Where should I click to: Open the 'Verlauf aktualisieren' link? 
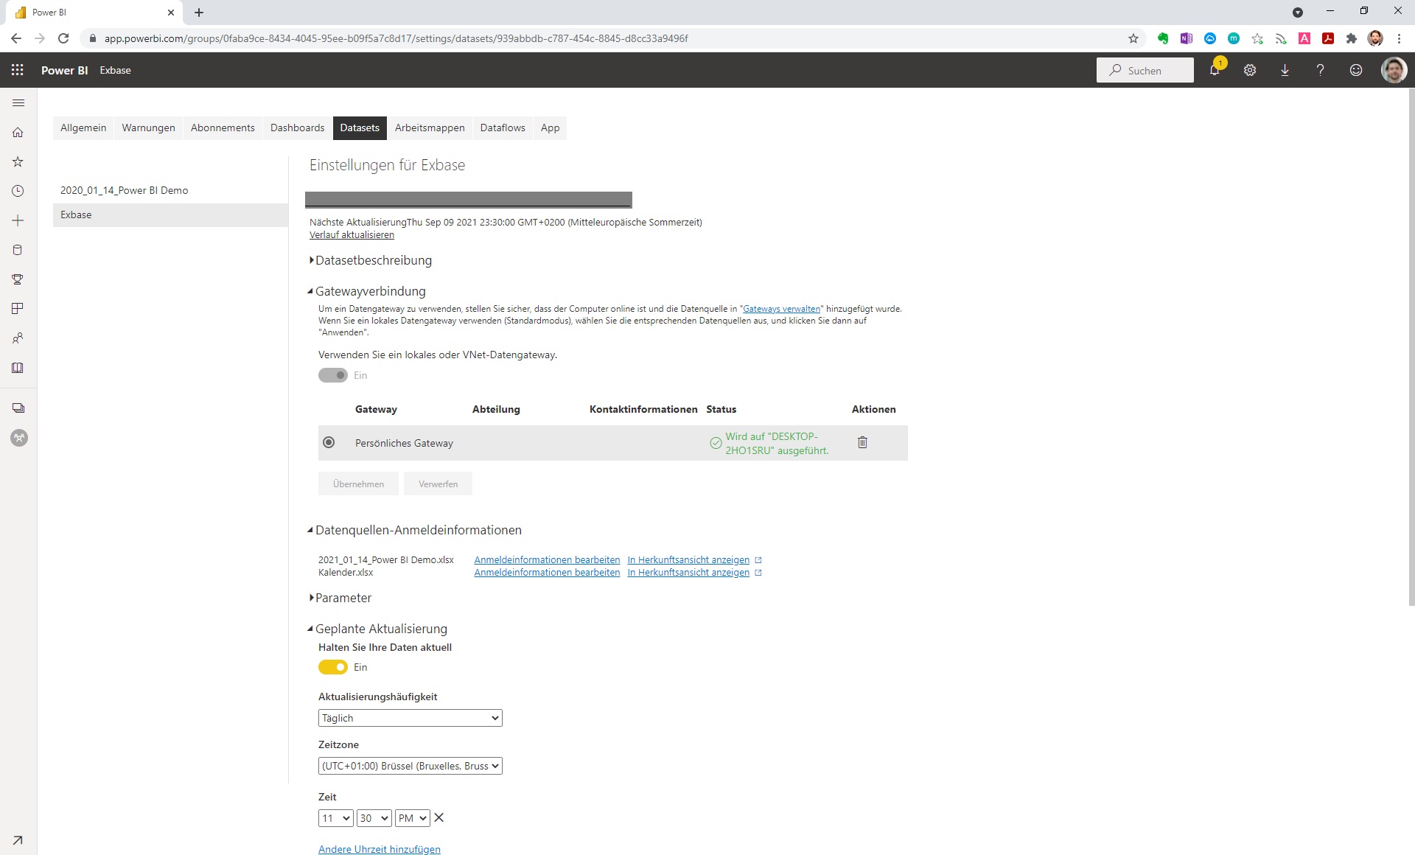click(x=352, y=234)
